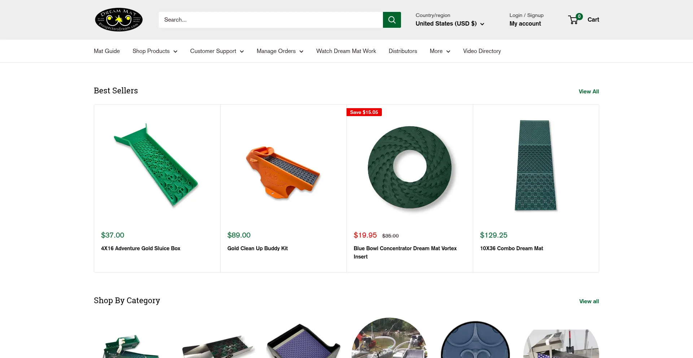Open the Gold Clean Up Buddy Kit image
The height and width of the screenshot is (358, 693).
point(283,172)
